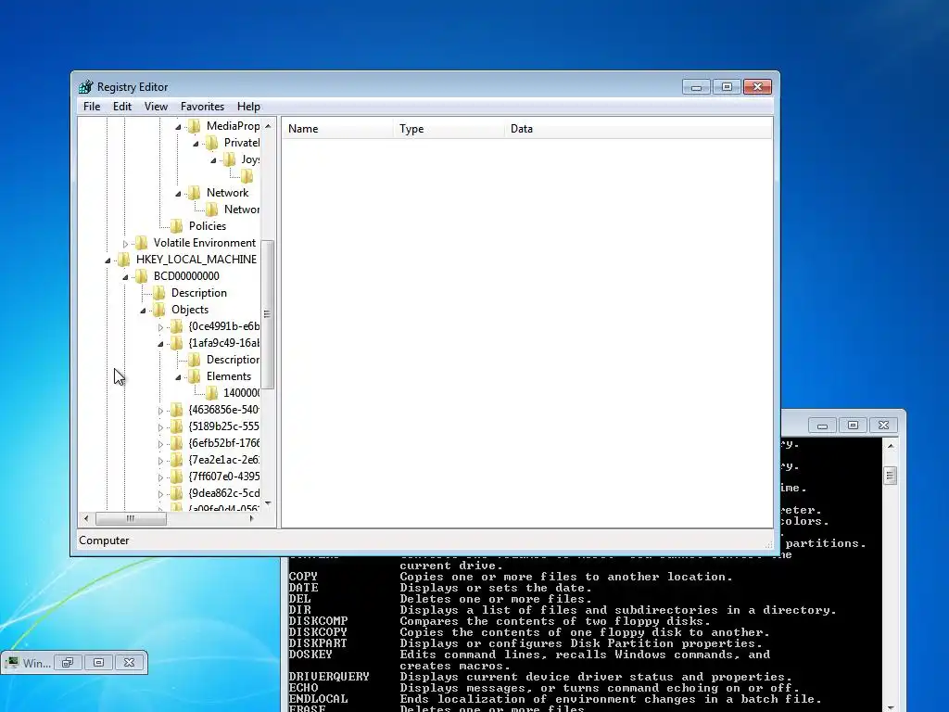Click the minimized Win... window icon
The image size is (949, 712).
point(11,663)
